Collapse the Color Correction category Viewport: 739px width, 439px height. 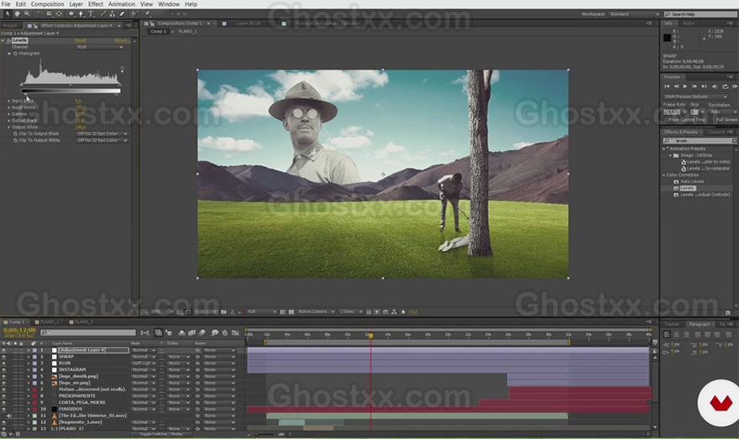[664, 175]
